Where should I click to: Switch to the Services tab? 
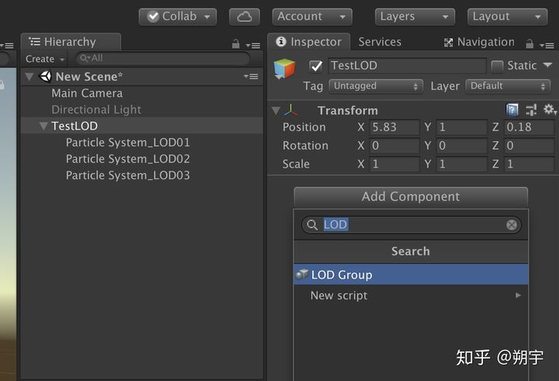point(380,42)
